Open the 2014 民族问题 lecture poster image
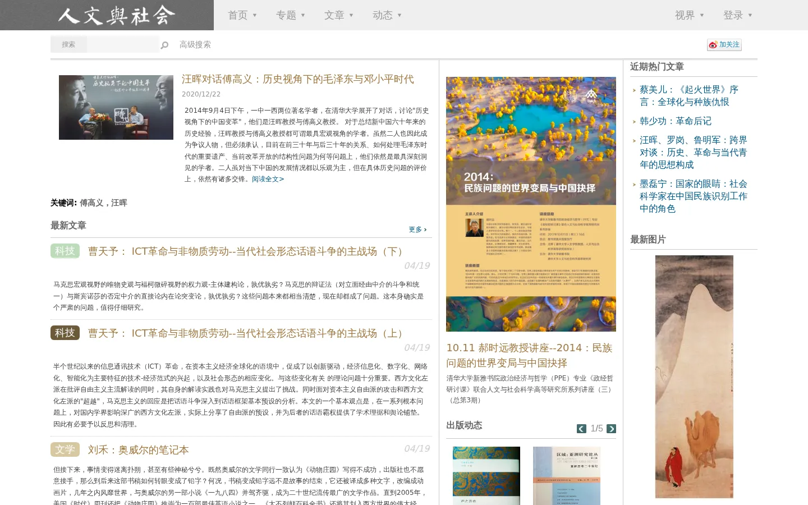This screenshot has height=505, width=808. click(x=531, y=204)
